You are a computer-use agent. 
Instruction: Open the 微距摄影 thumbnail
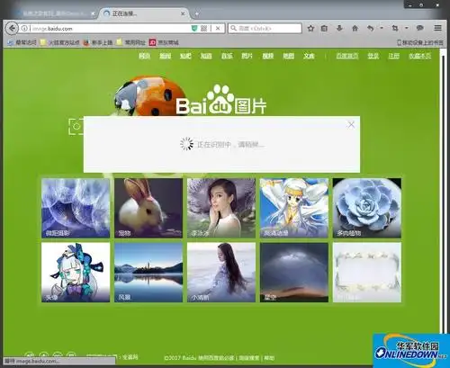click(76, 208)
